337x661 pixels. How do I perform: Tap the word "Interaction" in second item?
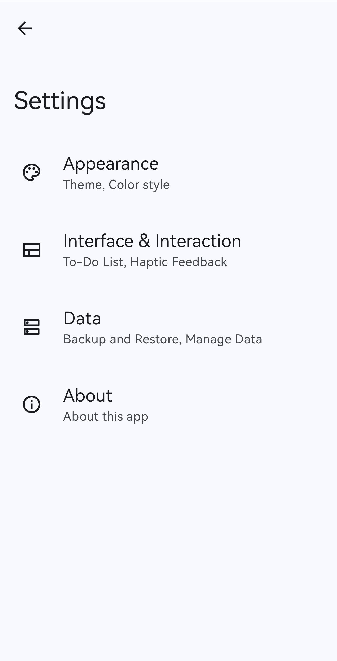pos(198,241)
